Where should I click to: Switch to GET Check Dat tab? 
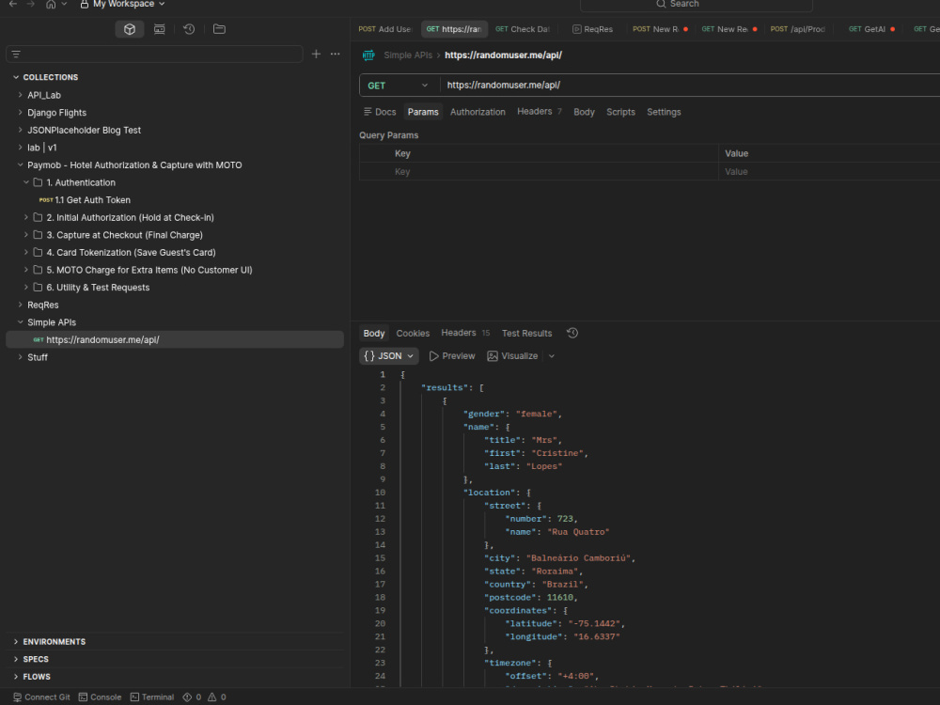click(522, 29)
